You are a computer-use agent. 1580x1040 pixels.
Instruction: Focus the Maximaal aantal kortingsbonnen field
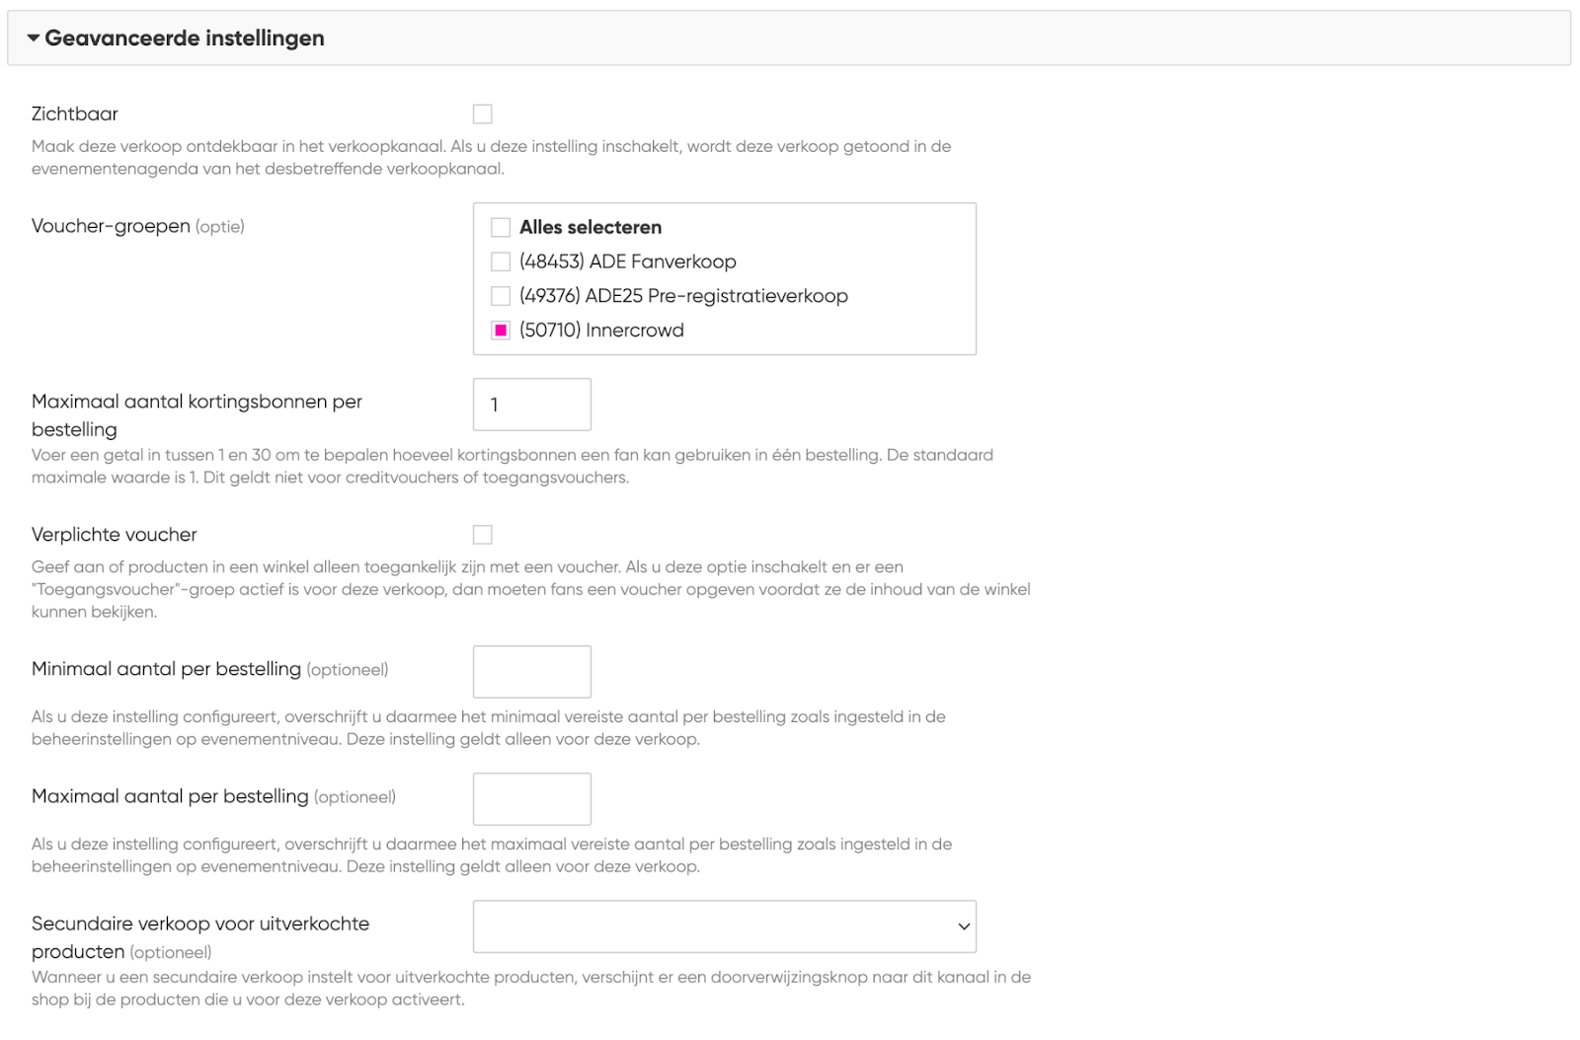531,405
